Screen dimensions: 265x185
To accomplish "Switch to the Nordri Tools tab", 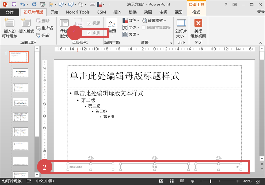I will (x=77, y=12).
